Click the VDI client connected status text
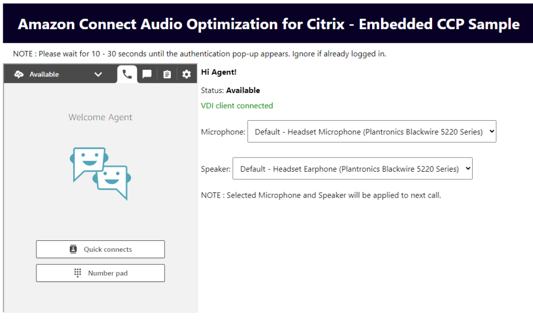The width and height of the screenshot is (533, 322). point(237,105)
